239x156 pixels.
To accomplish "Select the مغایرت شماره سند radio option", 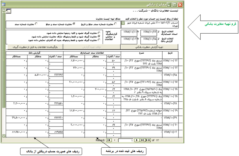I will pyautogui.click(x=36, y=24).
